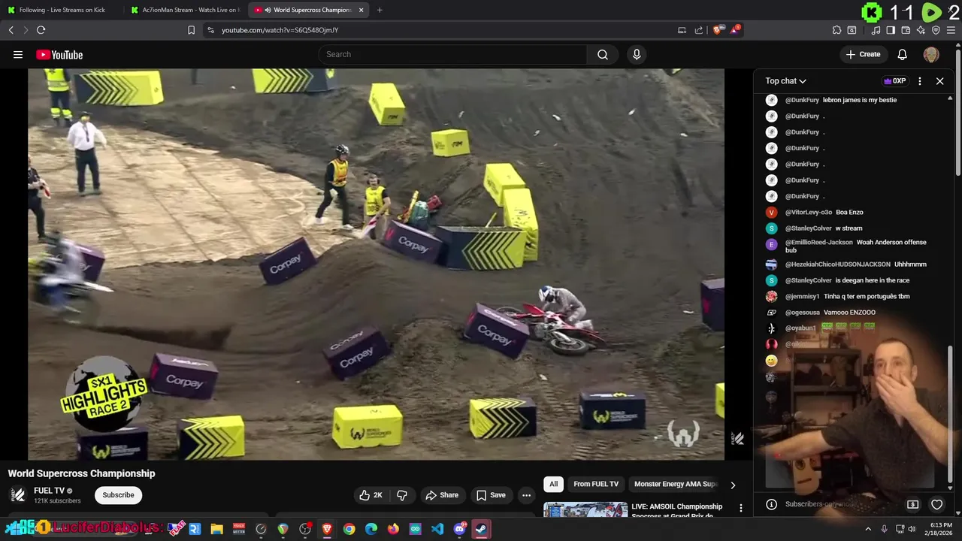Show hidden system tray icons chevron

868,529
